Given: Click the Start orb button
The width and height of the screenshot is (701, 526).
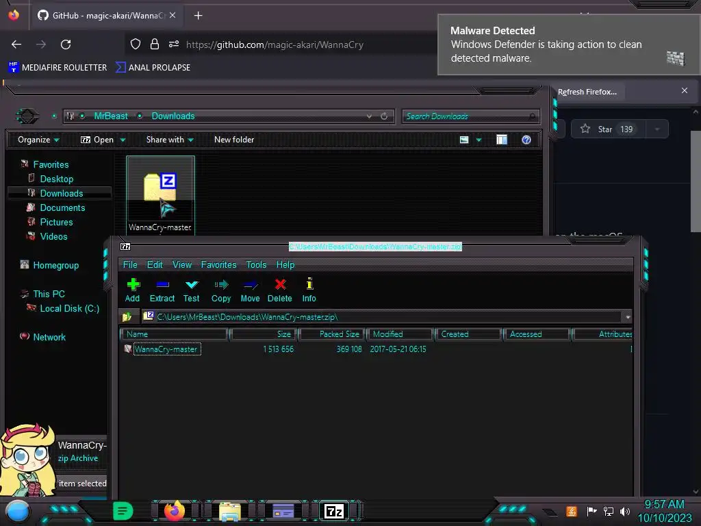Looking at the screenshot, I should click(18, 512).
